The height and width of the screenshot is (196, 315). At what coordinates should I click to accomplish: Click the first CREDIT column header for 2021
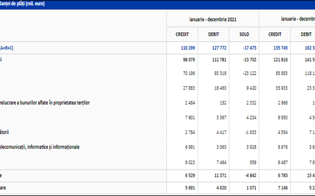tap(182, 34)
